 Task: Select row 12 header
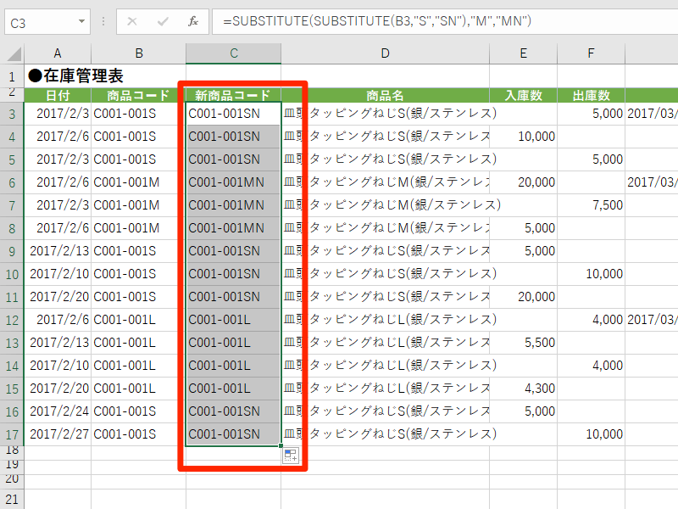coord(12,321)
